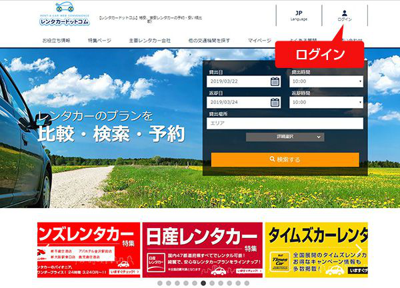The height and width of the screenshot is (288, 400).
Task: Click the 日産レンタカー logo on banner
Action: [157, 263]
